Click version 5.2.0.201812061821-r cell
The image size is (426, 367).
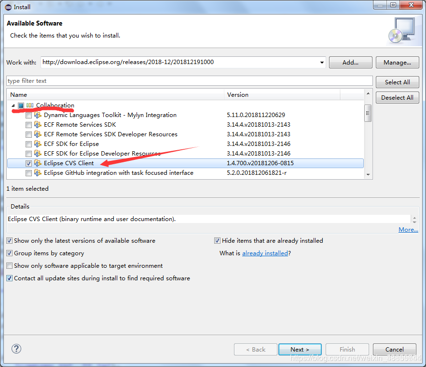pos(257,173)
